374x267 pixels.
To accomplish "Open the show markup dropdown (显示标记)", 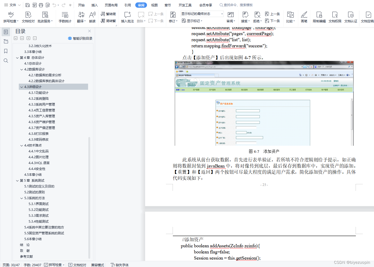I will pyautogui.click(x=192, y=21).
